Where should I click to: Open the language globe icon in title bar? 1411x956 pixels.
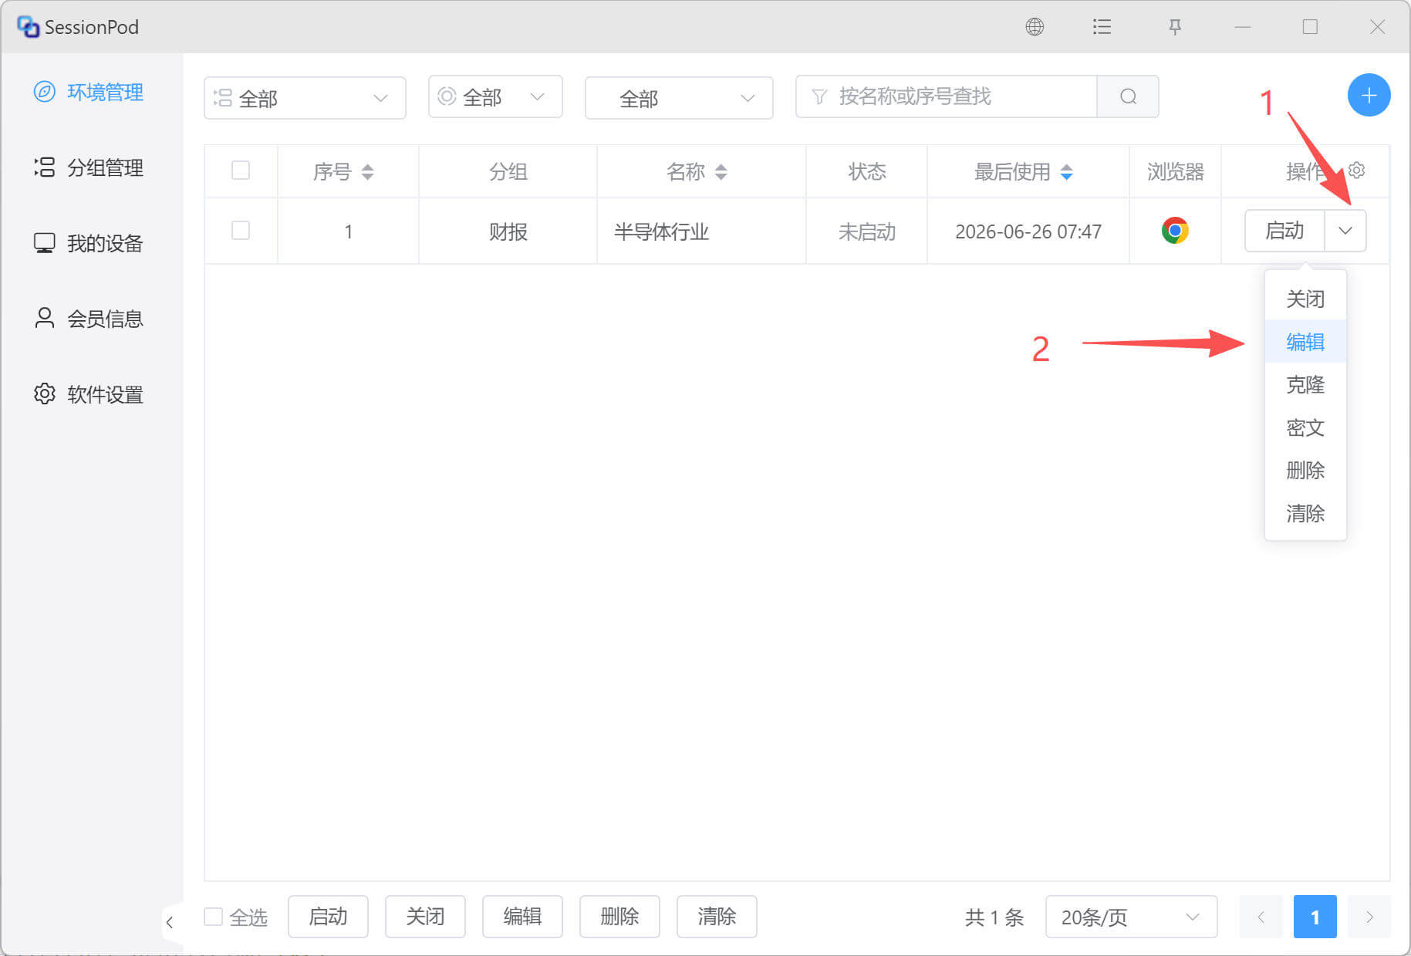pyautogui.click(x=1035, y=27)
